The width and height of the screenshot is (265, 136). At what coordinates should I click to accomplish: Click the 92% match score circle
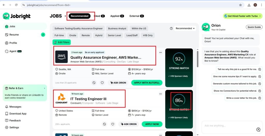point(179,59)
